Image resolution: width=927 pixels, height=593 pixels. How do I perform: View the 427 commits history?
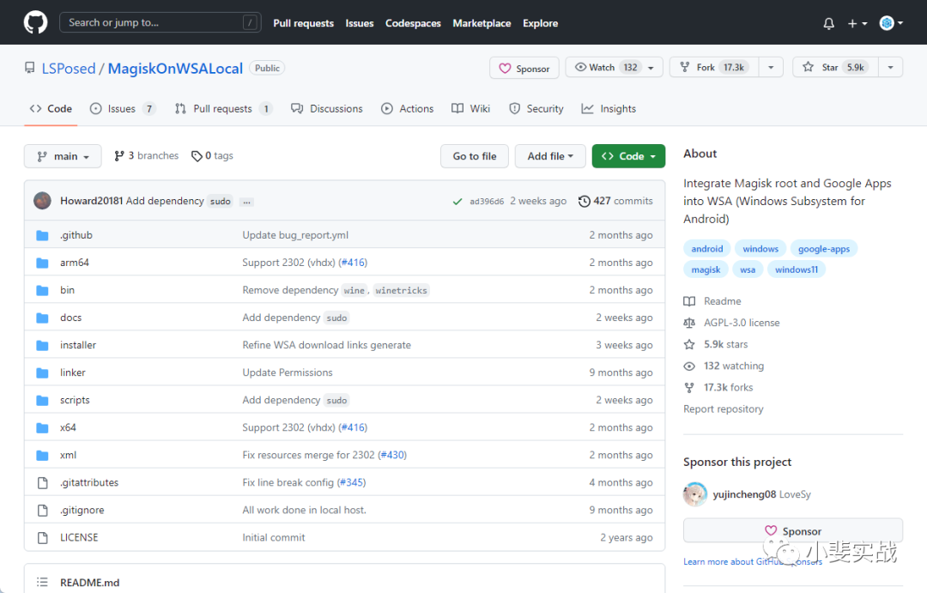[x=615, y=201]
